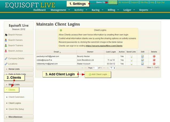Send link to robbie@equisoft.ie
The height and width of the screenshot is (122, 170).
point(131,60)
